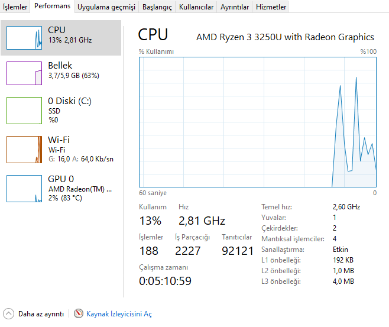Open the Hizmetler tab
This screenshot has height=327, width=389.
coord(271,7)
